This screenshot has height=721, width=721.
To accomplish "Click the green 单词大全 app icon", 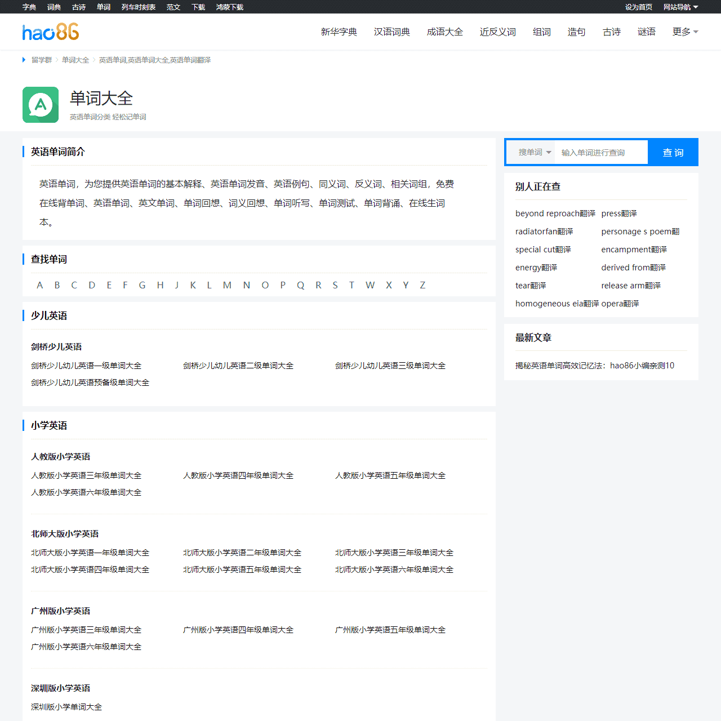I will 41,105.
